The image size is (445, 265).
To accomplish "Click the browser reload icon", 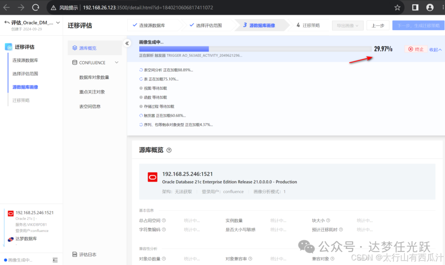I will [36, 7].
